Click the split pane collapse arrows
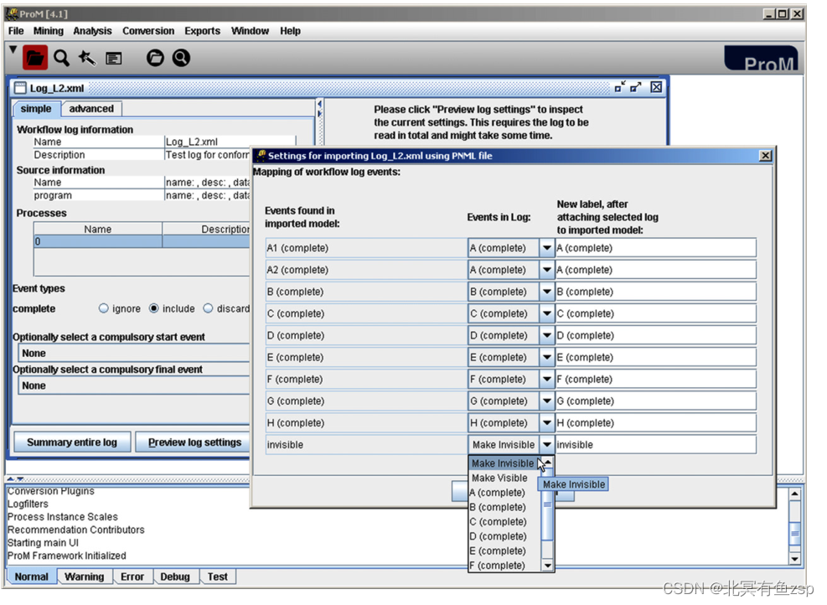 (319, 108)
